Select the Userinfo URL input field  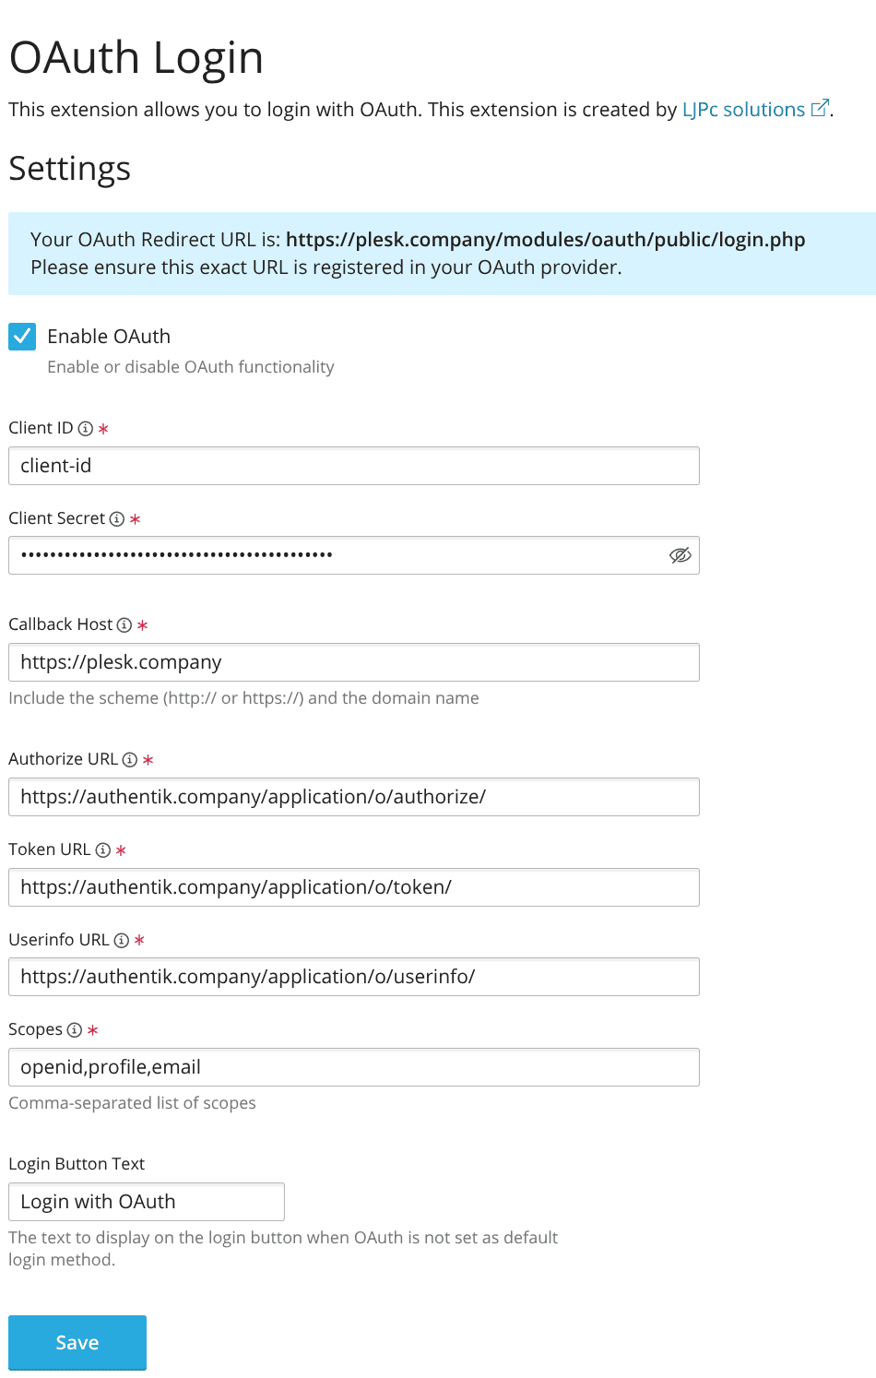point(353,976)
